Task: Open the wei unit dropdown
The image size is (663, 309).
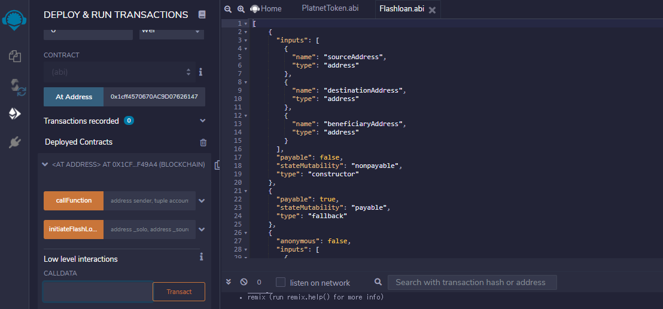Action: coord(172,31)
